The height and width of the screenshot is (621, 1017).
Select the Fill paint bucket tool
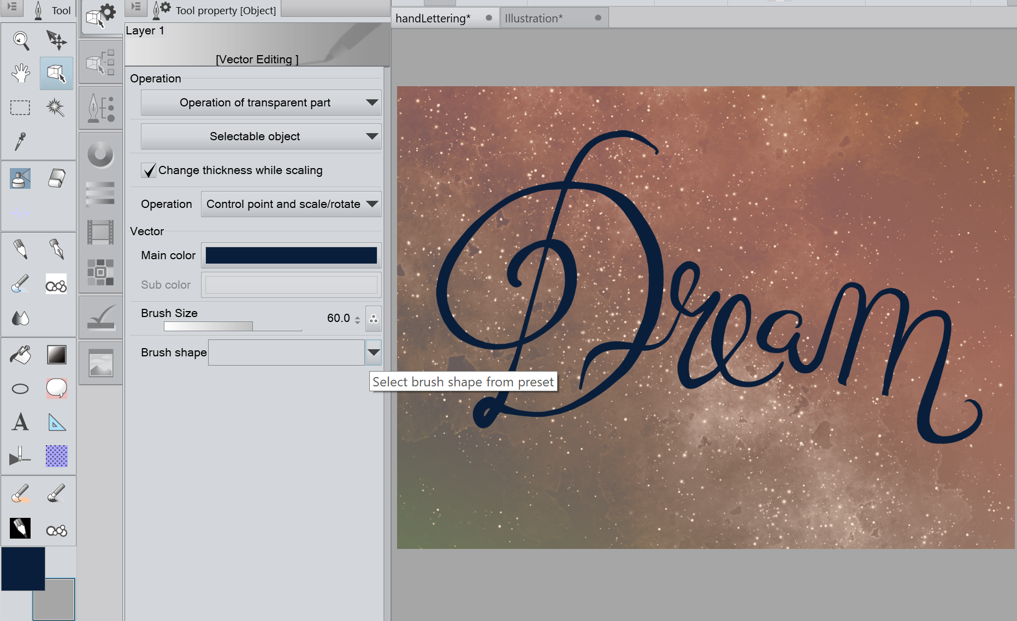(20, 355)
